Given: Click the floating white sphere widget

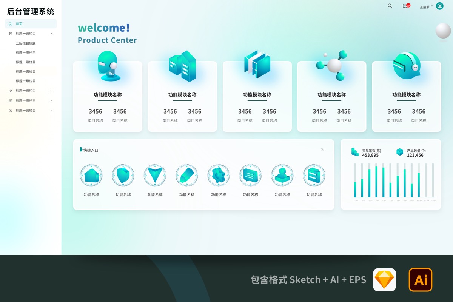Looking at the screenshot, I should 443,31.
